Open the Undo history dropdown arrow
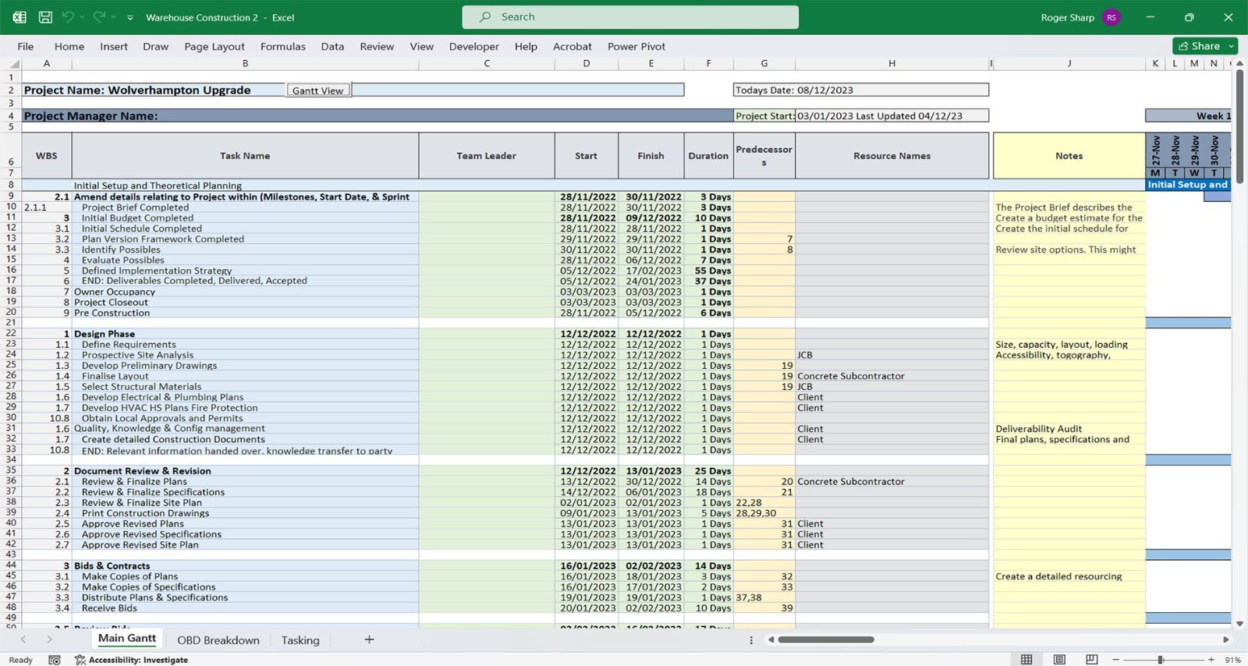The height and width of the screenshot is (666, 1248). tap(82, 17)
